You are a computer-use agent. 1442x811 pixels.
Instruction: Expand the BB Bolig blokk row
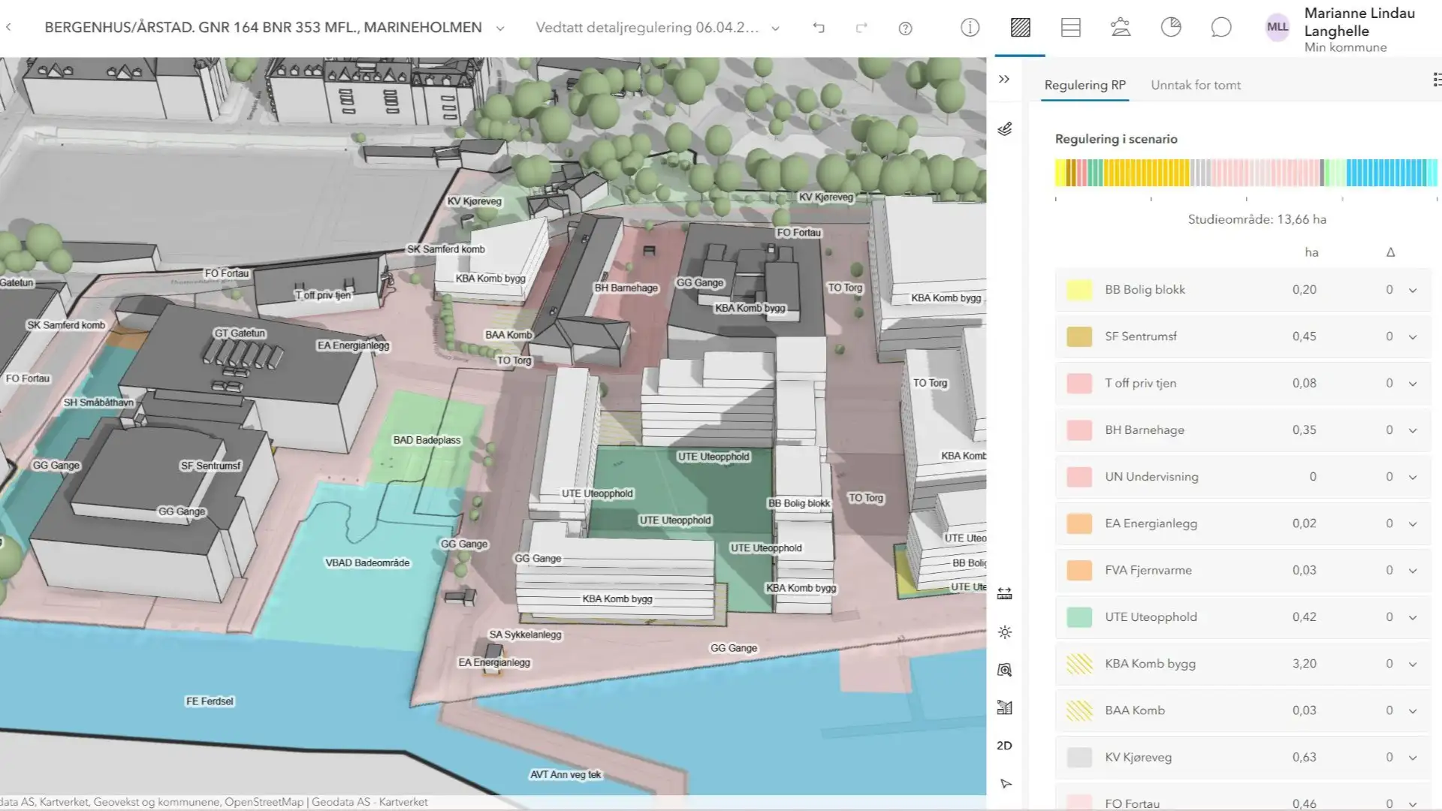[x=1413, y=291]
